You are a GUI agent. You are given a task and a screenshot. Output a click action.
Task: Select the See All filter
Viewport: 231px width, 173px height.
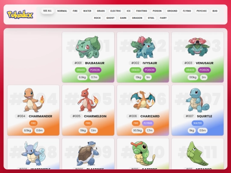(x=47, y=11)
